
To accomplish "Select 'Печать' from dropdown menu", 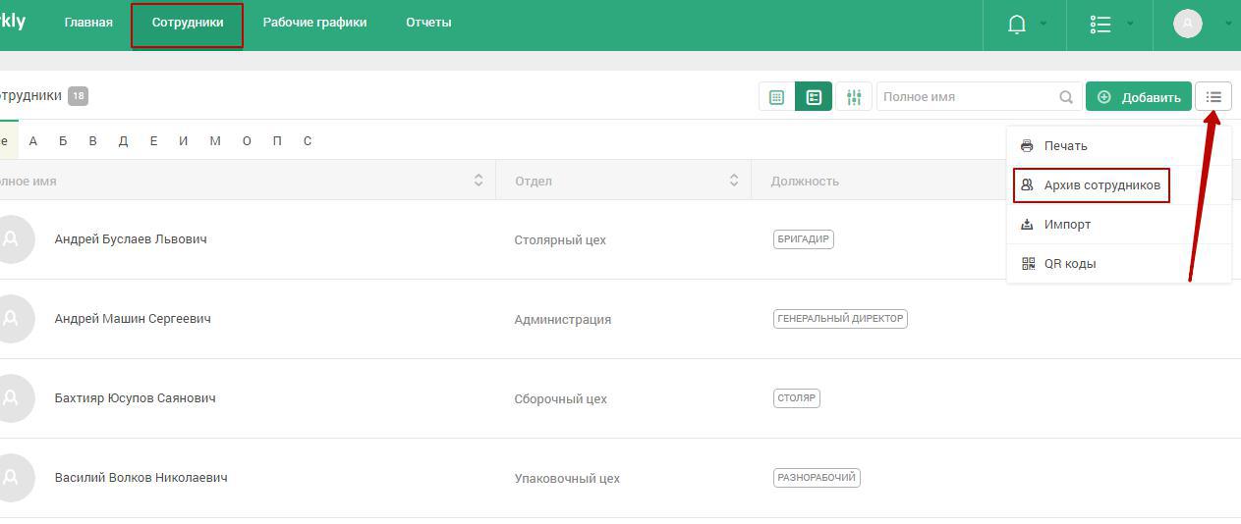I will pyautogui.click(x=1119, y=146).
